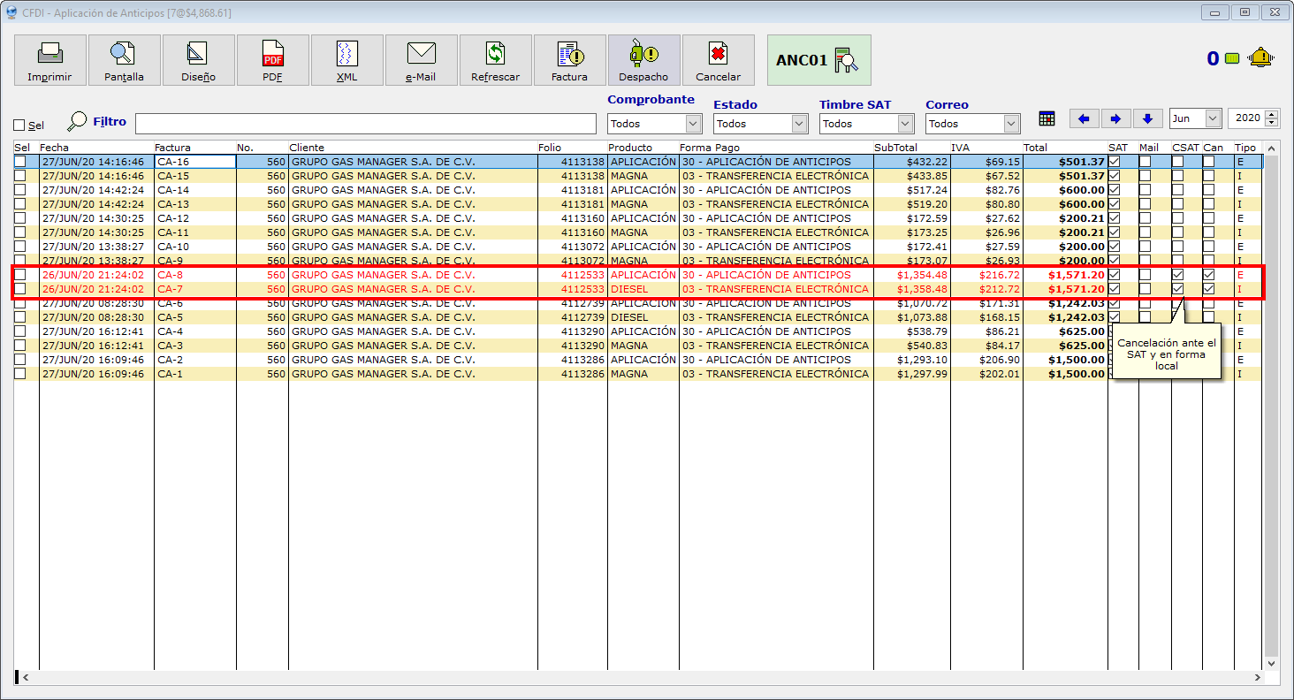Click the alarm bell notification icon
1294x700 pixels.
(1260, 58)
